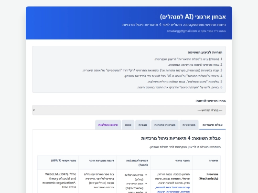The height and width of the screenshot is (193, 258).
Task: Click the 'אבחון ארגוני (AI למנהלים)' page title
Action: pos(193,17)
